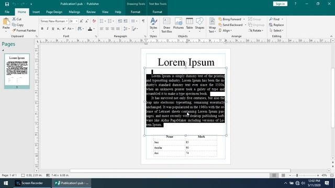Click the zoom in plus button
Viewport: 335px width, 188px height.
318,175
